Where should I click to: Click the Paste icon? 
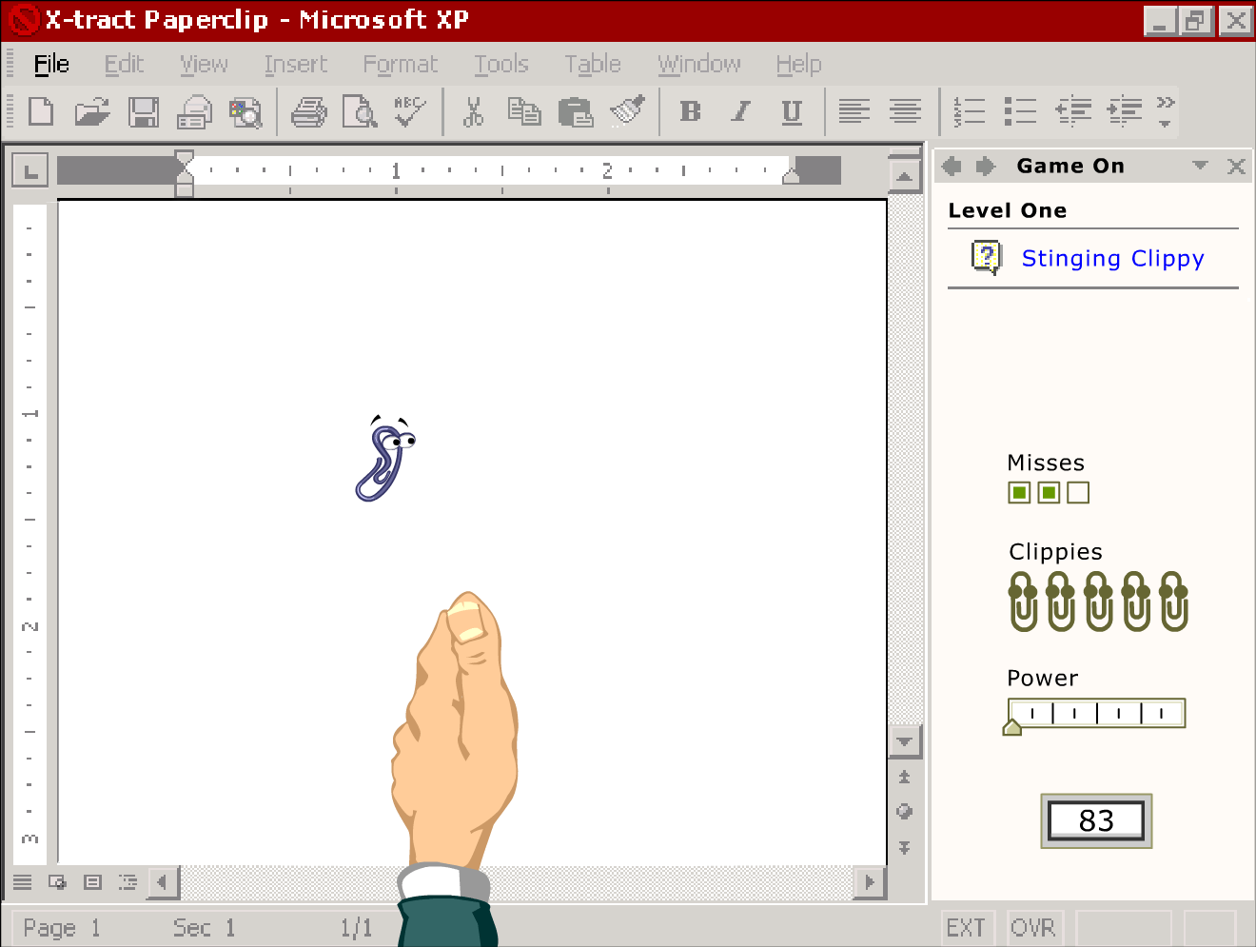click(576, 111)
